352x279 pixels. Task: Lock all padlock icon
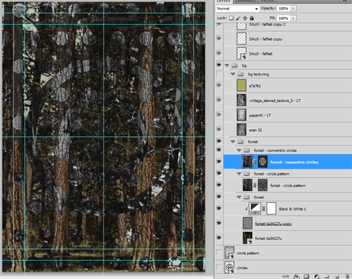pyautogui.click(x=252, y=18)
